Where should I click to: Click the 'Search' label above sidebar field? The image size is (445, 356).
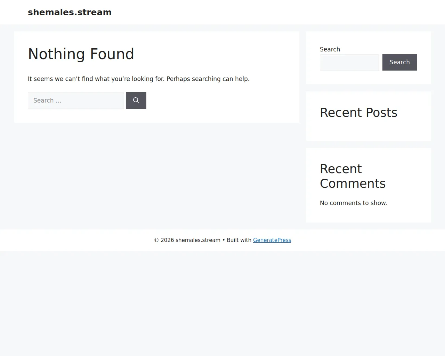point(330,49)
